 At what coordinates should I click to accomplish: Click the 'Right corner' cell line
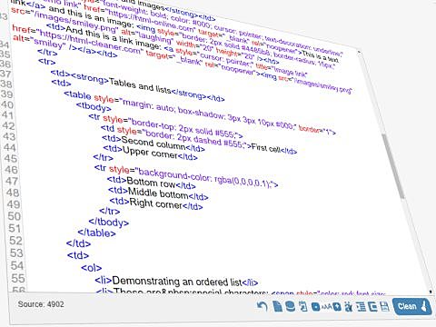point(156,203)
